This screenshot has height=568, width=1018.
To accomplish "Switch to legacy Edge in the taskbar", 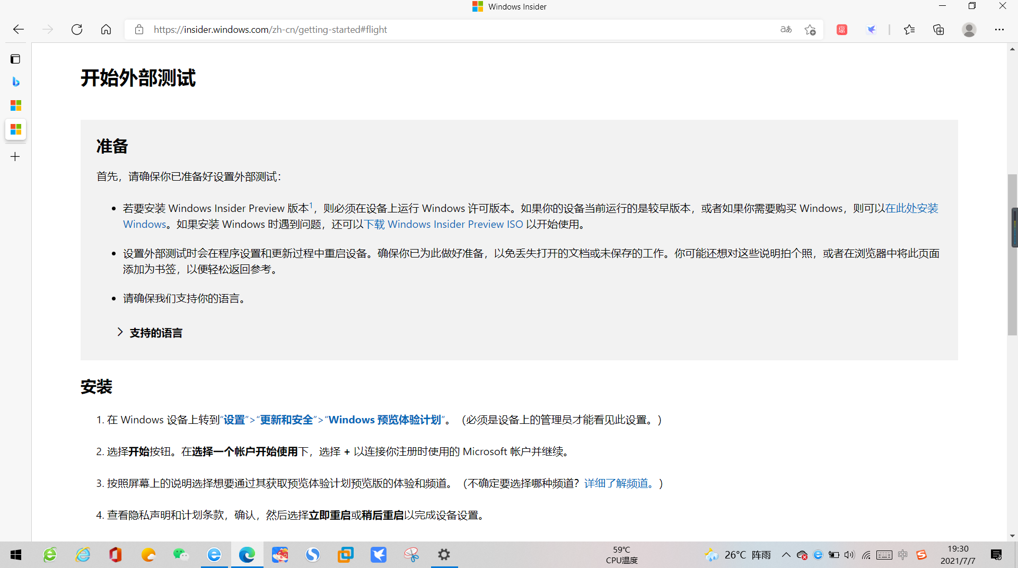I will 214,555.
